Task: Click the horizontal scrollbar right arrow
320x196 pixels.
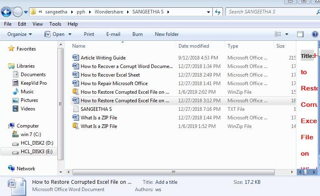Action: [x=292, y=172]
